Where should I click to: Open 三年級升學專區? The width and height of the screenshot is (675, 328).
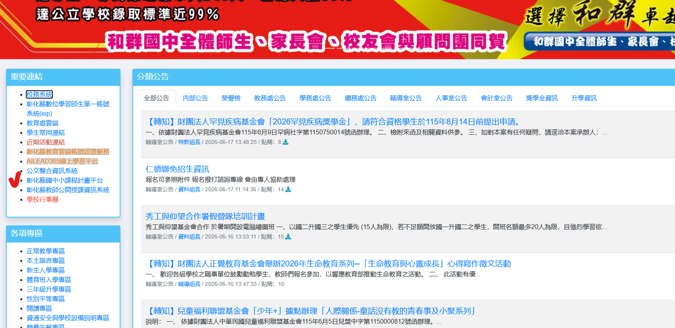[49, 289]
